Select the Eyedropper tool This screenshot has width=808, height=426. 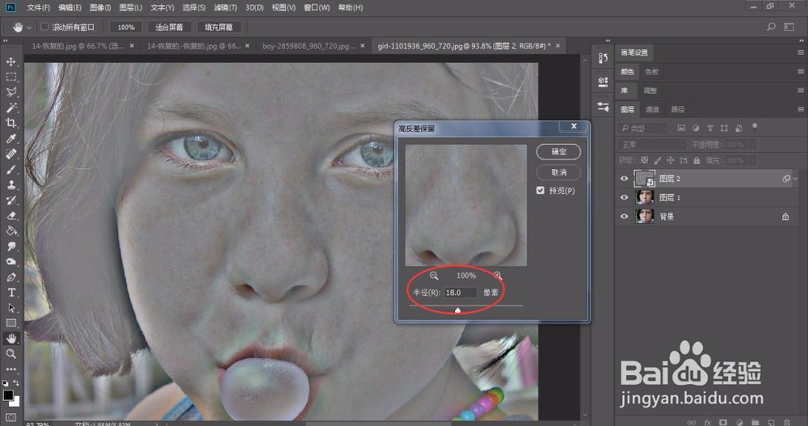click(11, 138)
